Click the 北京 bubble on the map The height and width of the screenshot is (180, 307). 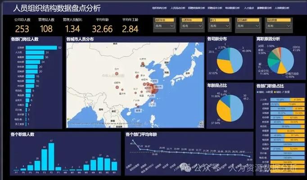click(143, 64)
